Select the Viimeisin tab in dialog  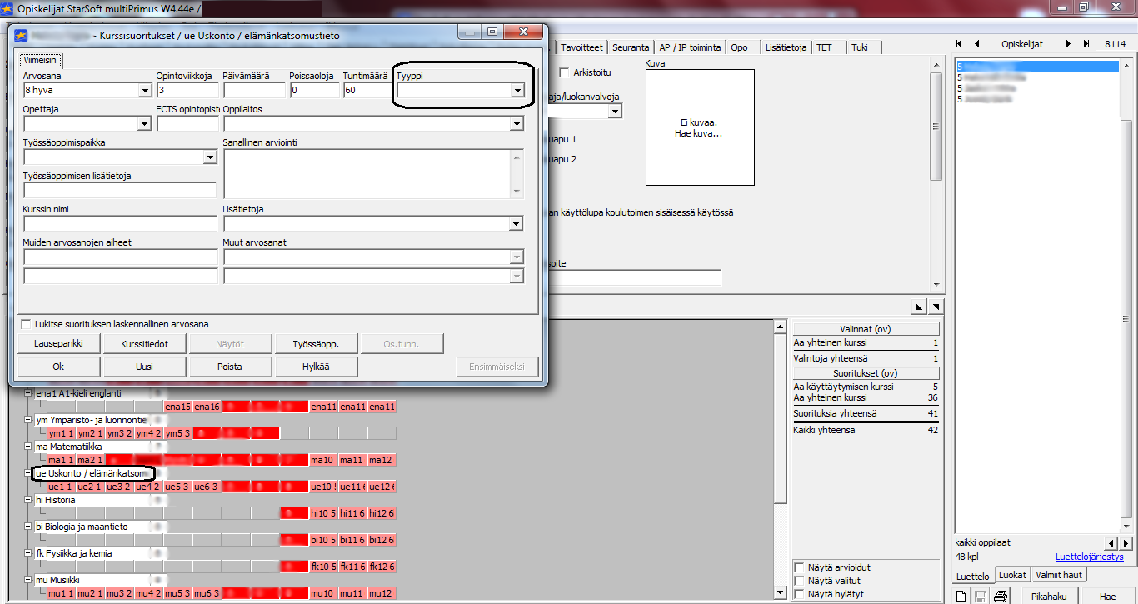click(39, 60)
